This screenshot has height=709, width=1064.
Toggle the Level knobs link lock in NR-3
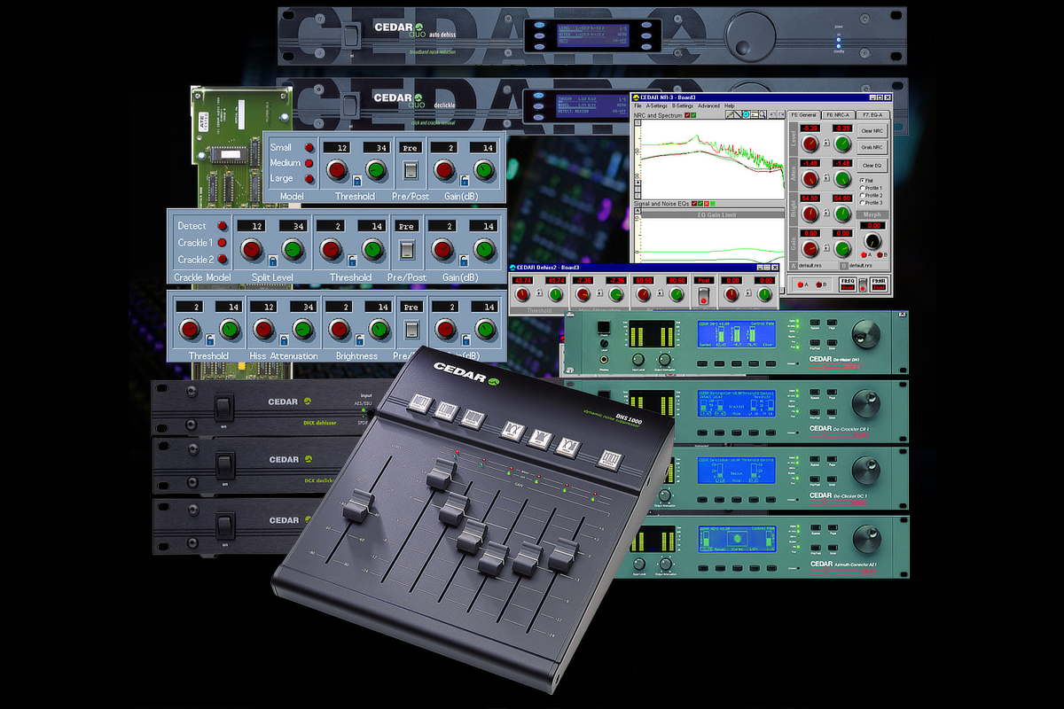826,143
